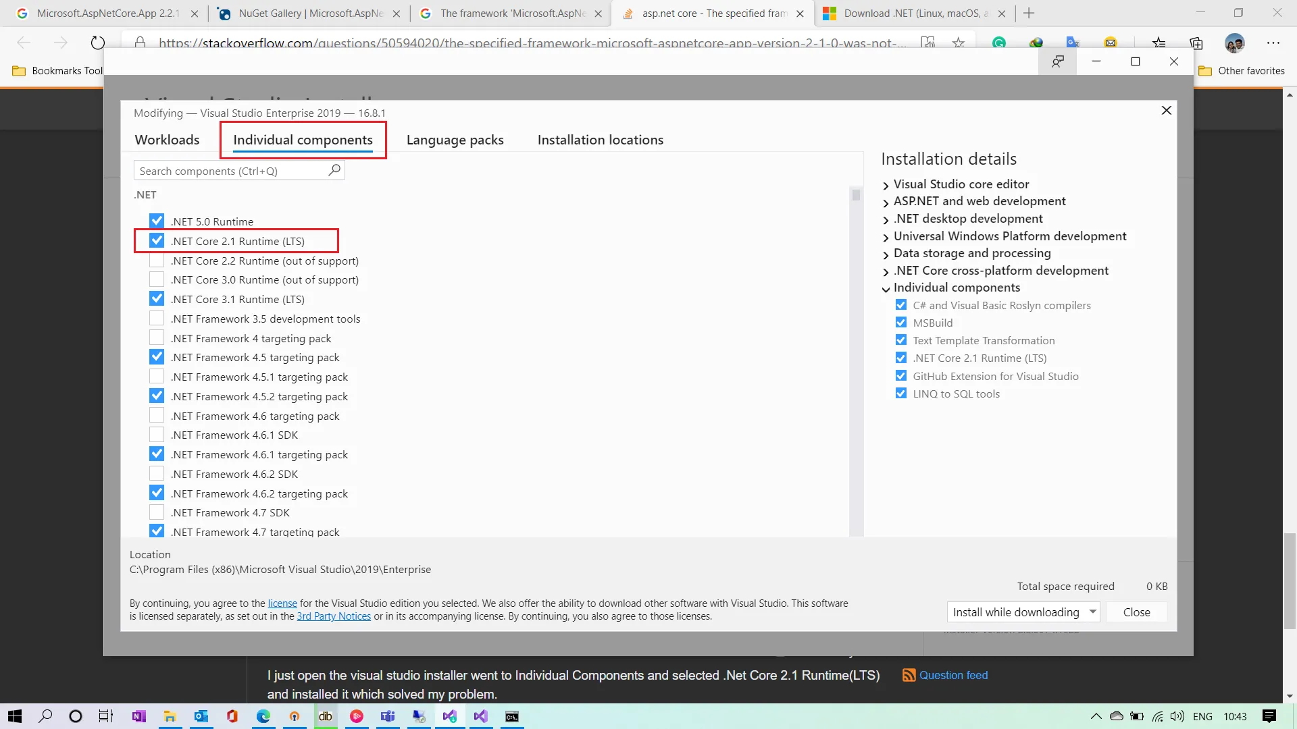Click the Command Prompt taskbar icon

tap(512, 716)
